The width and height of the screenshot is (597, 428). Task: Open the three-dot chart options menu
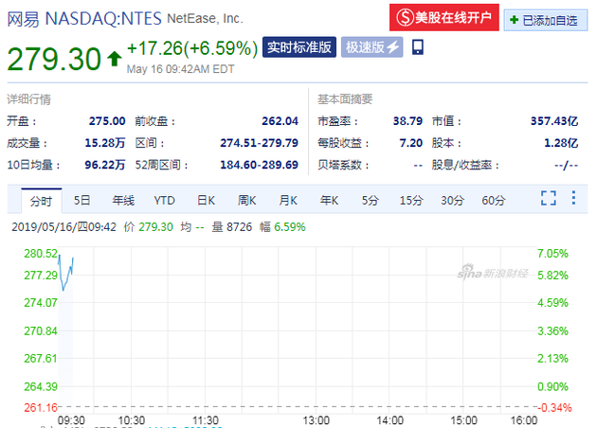point(573,198)
